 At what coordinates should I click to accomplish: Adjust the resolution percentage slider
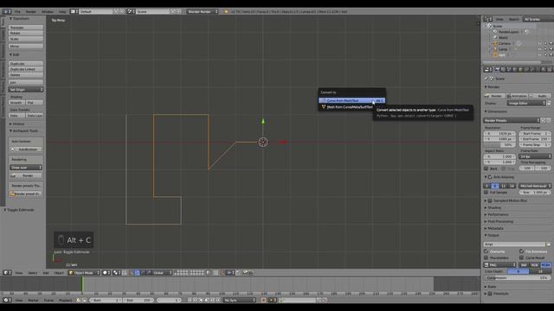[x=499, y=145]
